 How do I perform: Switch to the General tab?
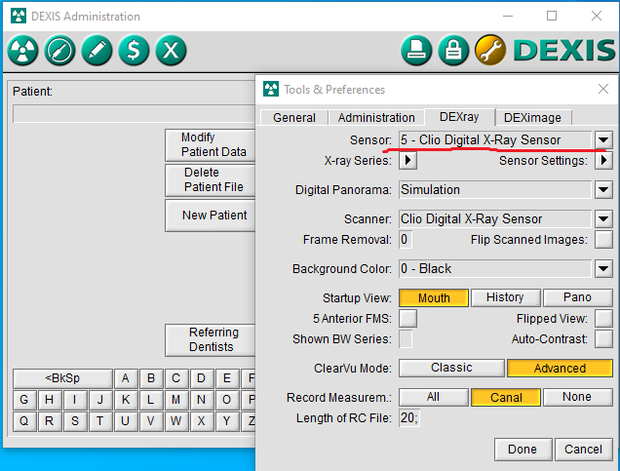tap(294, 117)
